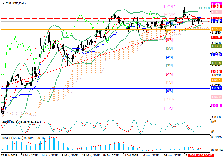The image size is (223, 159).
Task: Click the red 1.1918 price tag
Action: [x=217, y=6]
